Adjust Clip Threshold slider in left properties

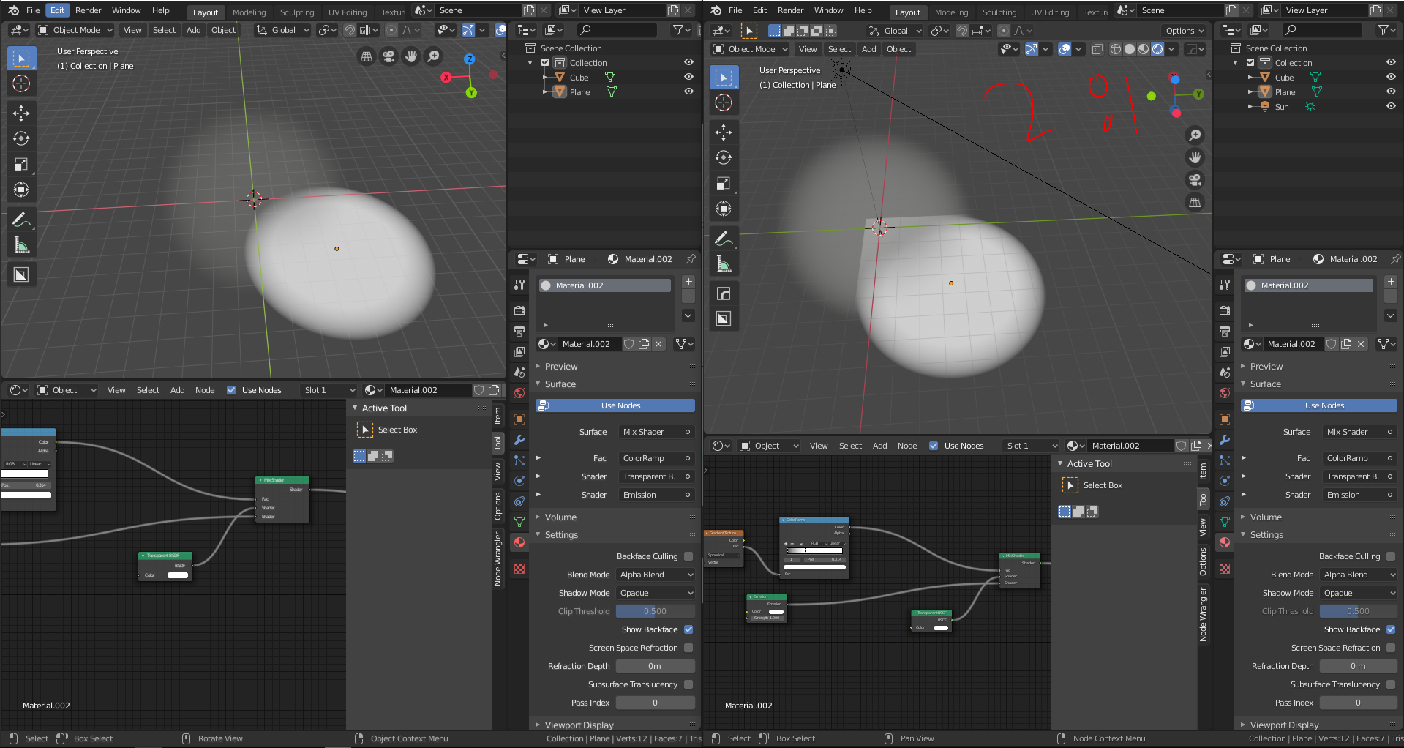click(x=656, y=611)
